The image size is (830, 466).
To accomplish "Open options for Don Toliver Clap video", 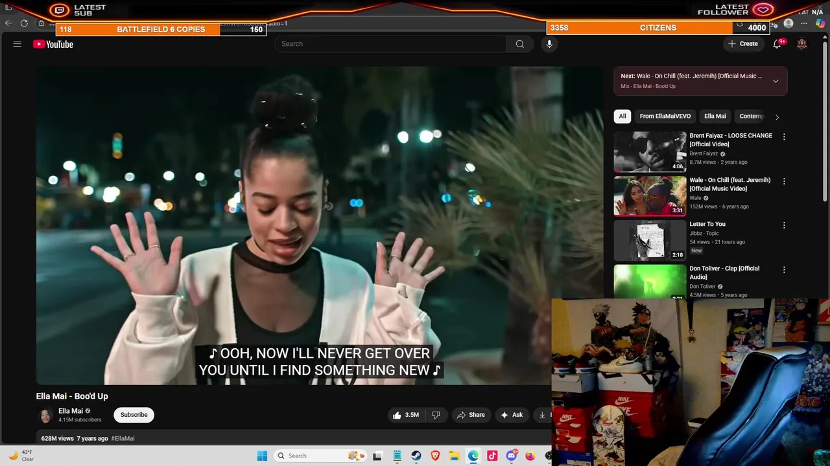I will [x=784, y=269].
